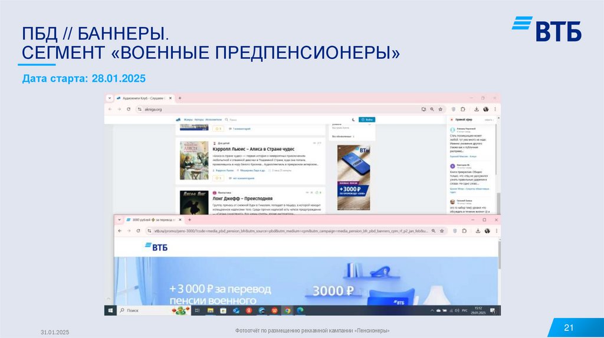Open the Авторы menu on akniga

tap(199, 120)
